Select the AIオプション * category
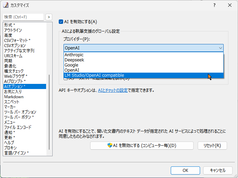Viewport: 238px width, 178px height. click(25, 86)
